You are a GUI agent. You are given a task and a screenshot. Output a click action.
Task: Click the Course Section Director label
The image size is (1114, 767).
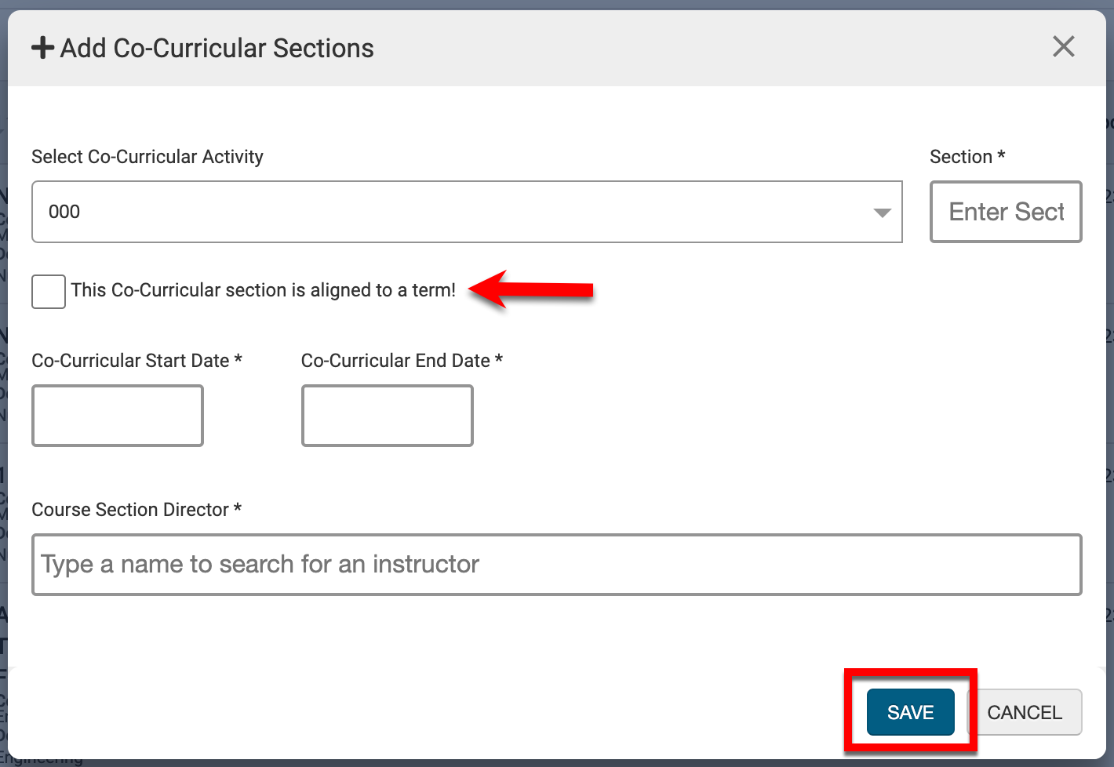click(x=137, y=510)
